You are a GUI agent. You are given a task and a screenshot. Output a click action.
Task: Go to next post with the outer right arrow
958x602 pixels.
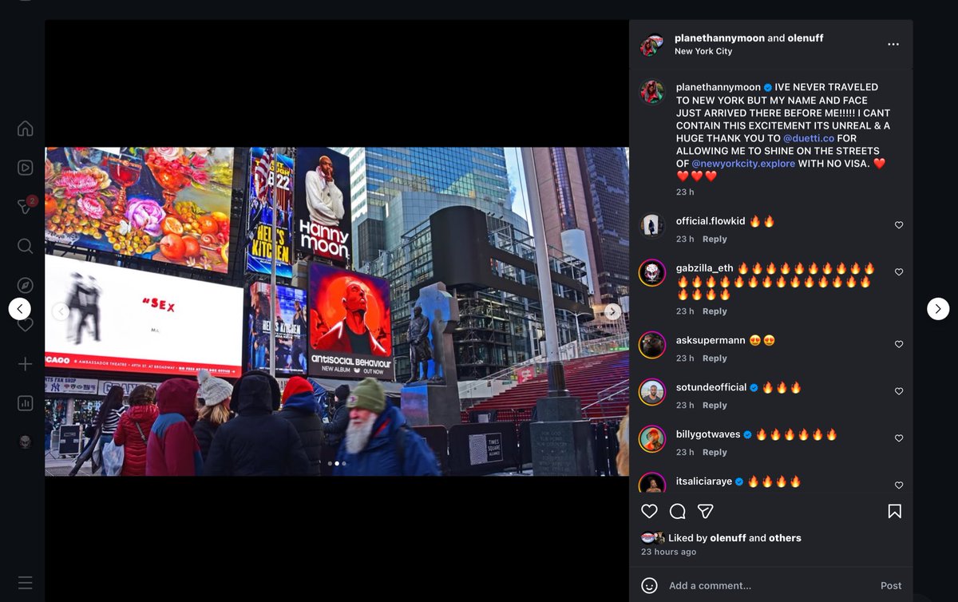[x=938, y=309]
